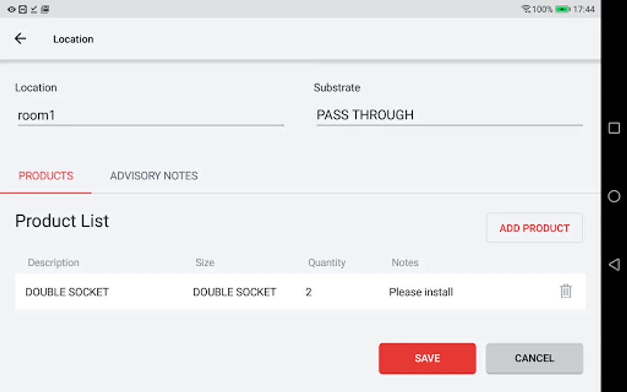Screen dimensions: 627x392
Task: Tap the 17:44 clock in status bar
Action: (584, 9)
